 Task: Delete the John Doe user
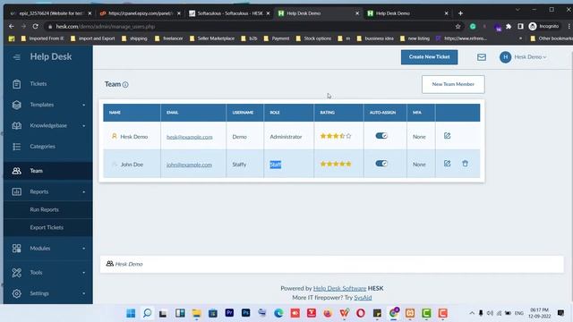pyautogui.click(x=465, y=164)
